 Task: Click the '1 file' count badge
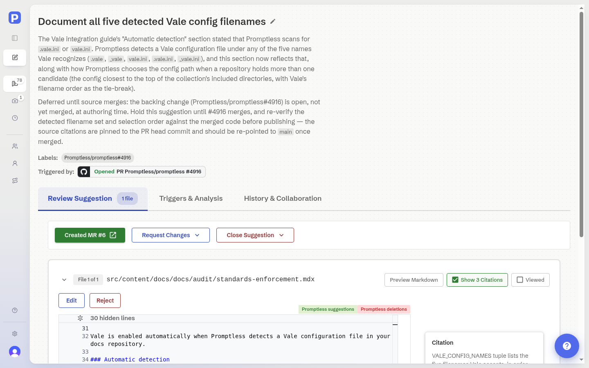[x=127, y=199]
